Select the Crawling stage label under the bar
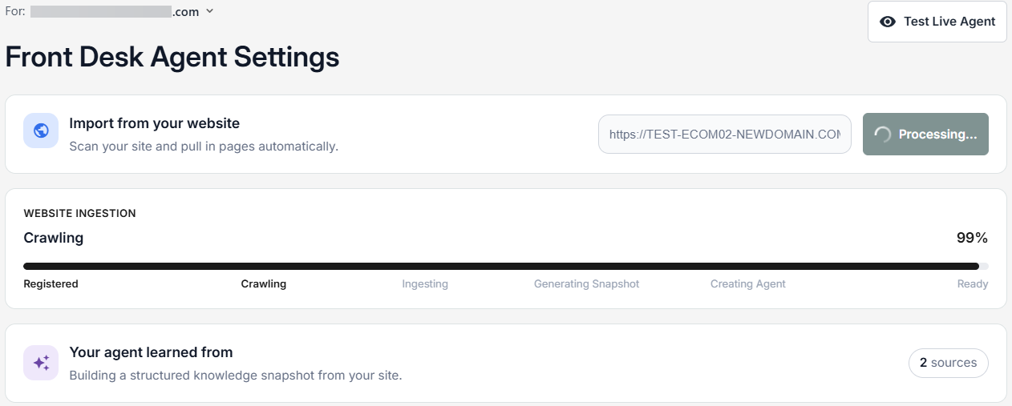 tap(264, 284)
